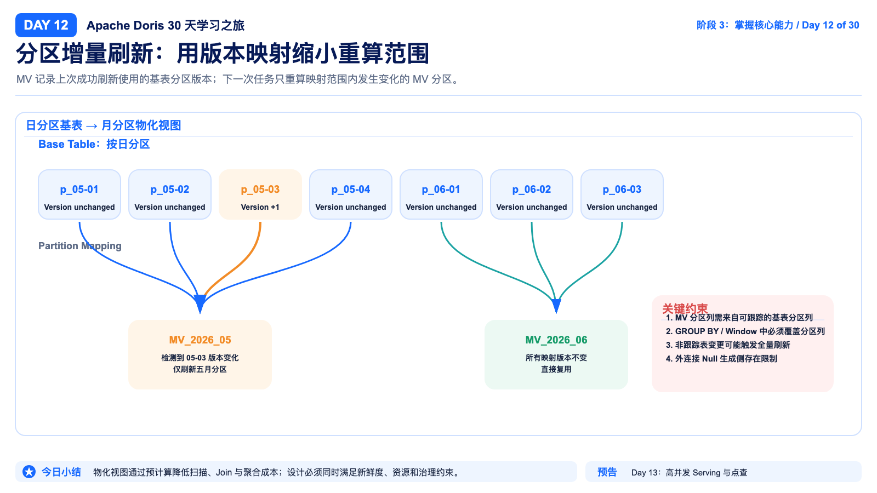877x493 pixels.
Task: Click 'Version +1' on the p_05-03 card
Action: pyautogui.click(x=260, y=207)
